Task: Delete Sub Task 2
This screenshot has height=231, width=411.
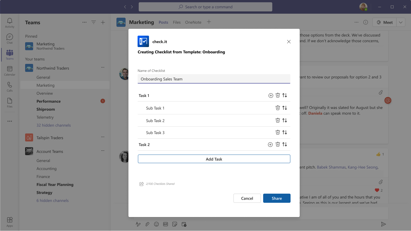Action: [278, 120]
